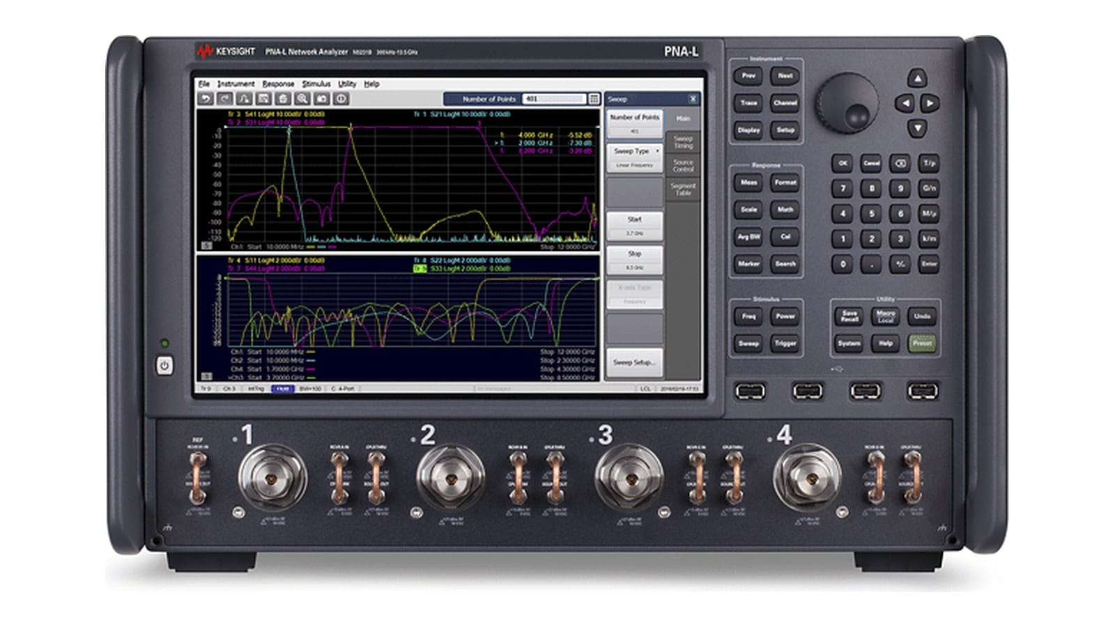Tap the Trigger hardware key
This screenshot has width=1115, height=627.
click(x=785, y=343)
